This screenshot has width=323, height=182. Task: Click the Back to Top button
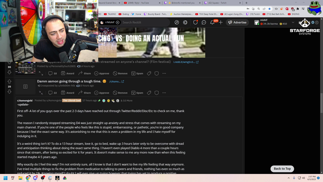point(282,168)
